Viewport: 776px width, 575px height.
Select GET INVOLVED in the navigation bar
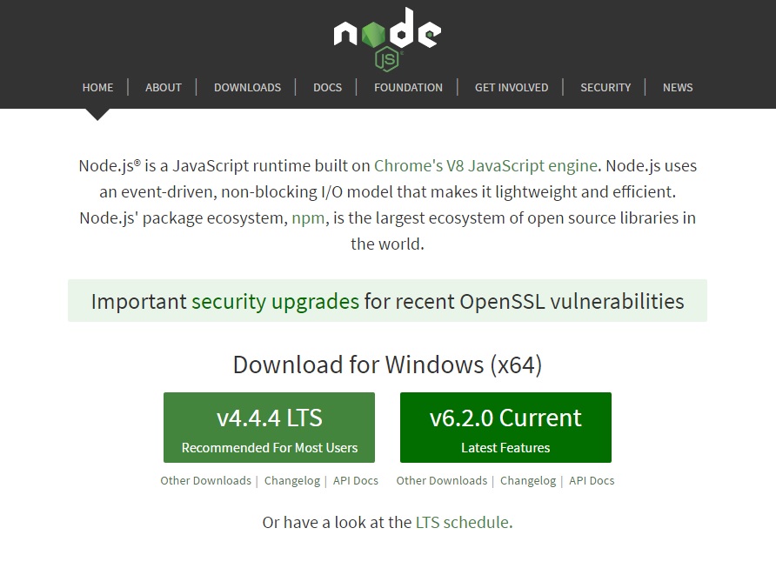click(512, 88)
